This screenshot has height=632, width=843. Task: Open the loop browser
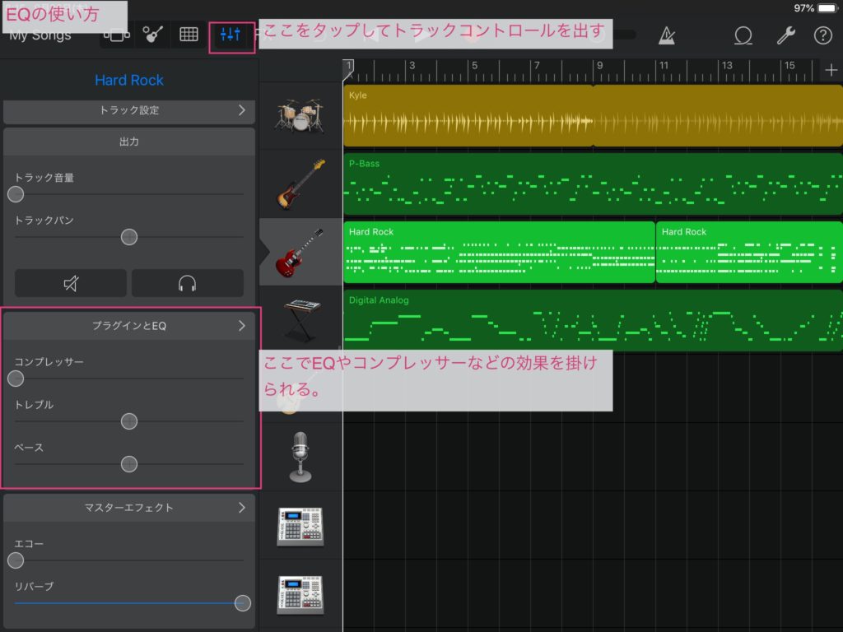742,35
